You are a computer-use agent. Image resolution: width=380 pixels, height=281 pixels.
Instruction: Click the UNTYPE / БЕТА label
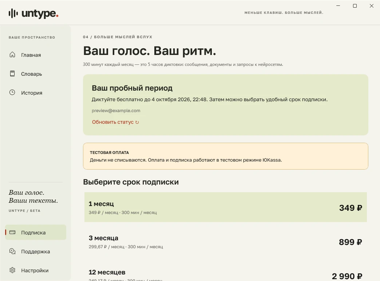coord(24,211)
